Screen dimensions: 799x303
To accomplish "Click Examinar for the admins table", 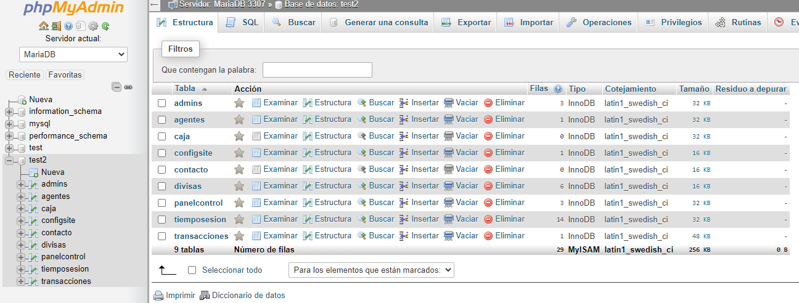I will click(275, 103).
